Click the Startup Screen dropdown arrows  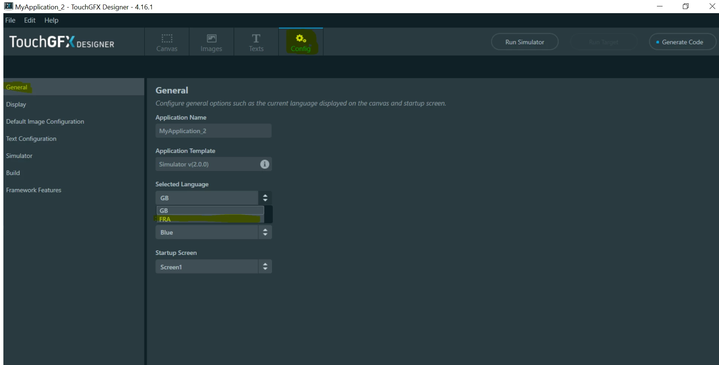265,267
